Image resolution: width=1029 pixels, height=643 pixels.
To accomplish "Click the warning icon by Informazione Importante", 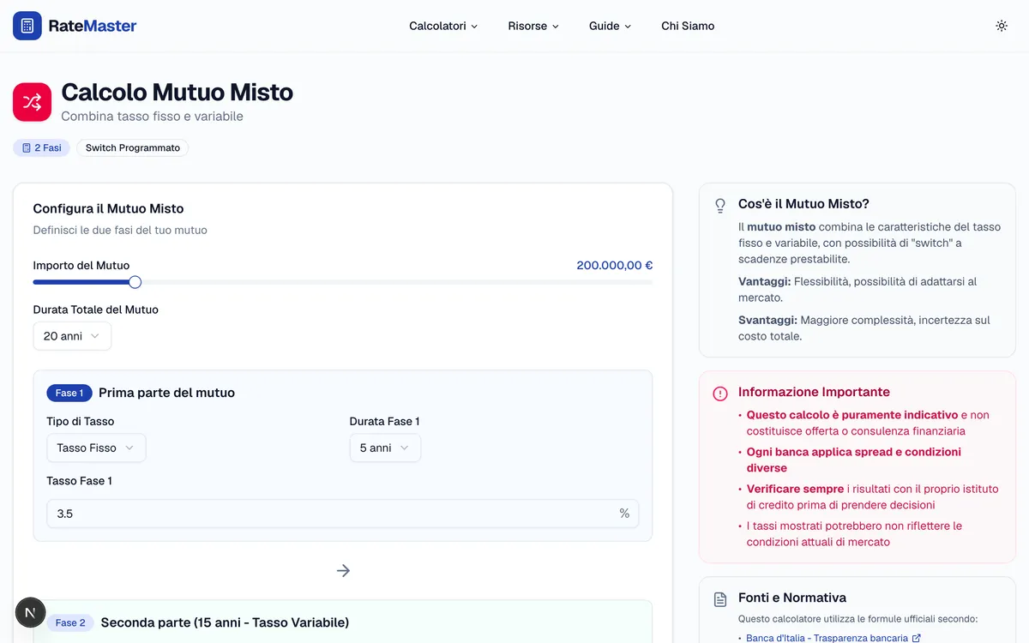I will click(x=720, y=394).
